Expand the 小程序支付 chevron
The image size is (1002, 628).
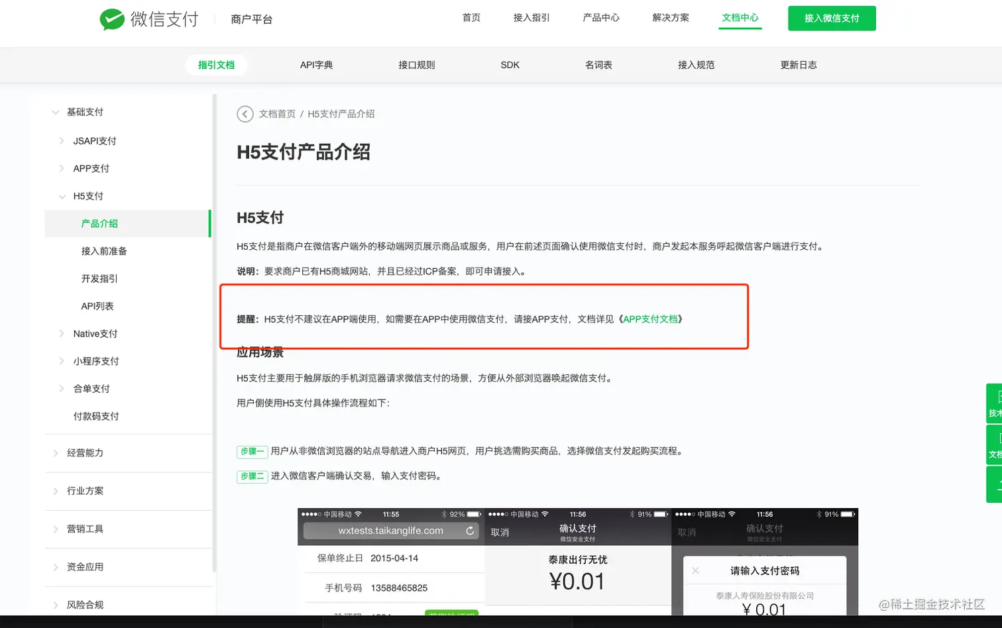61,361
